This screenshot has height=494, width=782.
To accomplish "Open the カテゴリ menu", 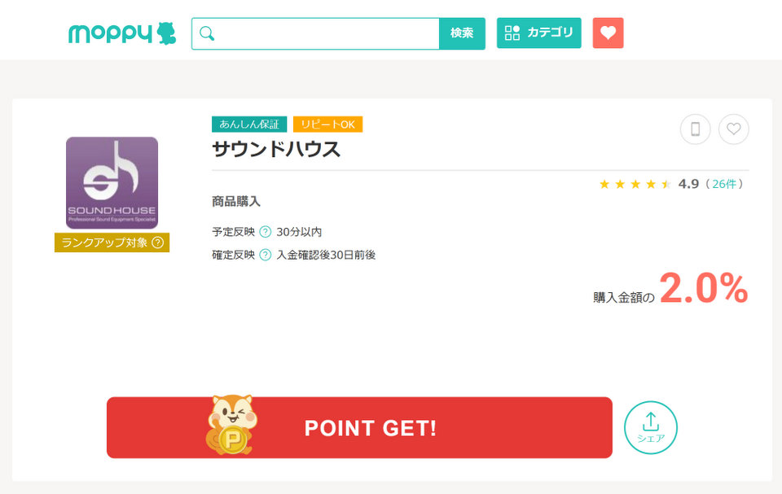I will click(x=538, y=33).
